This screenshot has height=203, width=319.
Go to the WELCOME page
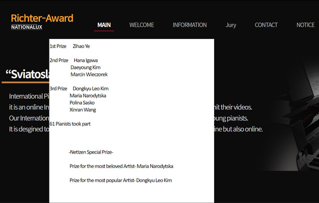click(x=142, y=25)
